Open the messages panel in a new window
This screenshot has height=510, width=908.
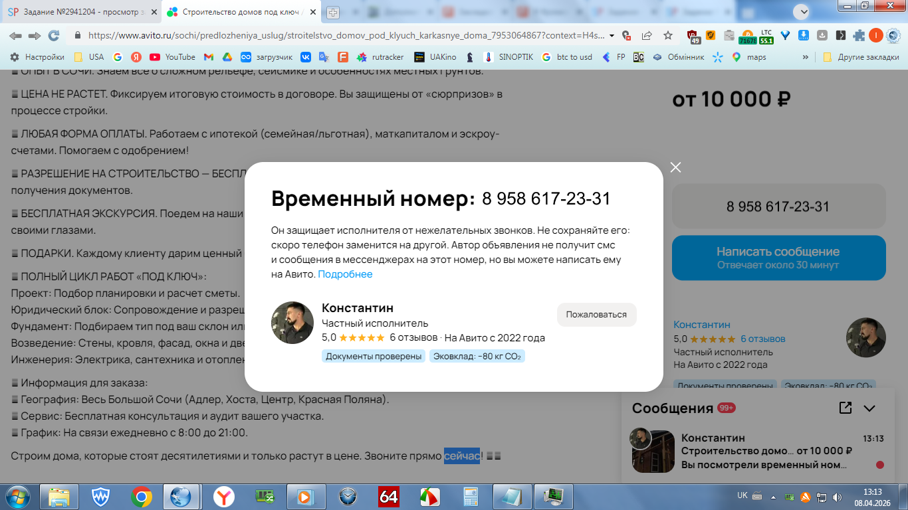pyautogui.click(x=846, y=408)
